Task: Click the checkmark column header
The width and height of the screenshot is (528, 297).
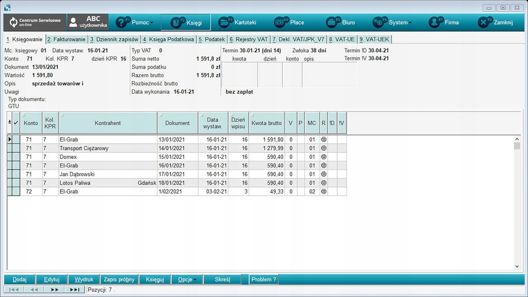Action: (x=16, y=123)
